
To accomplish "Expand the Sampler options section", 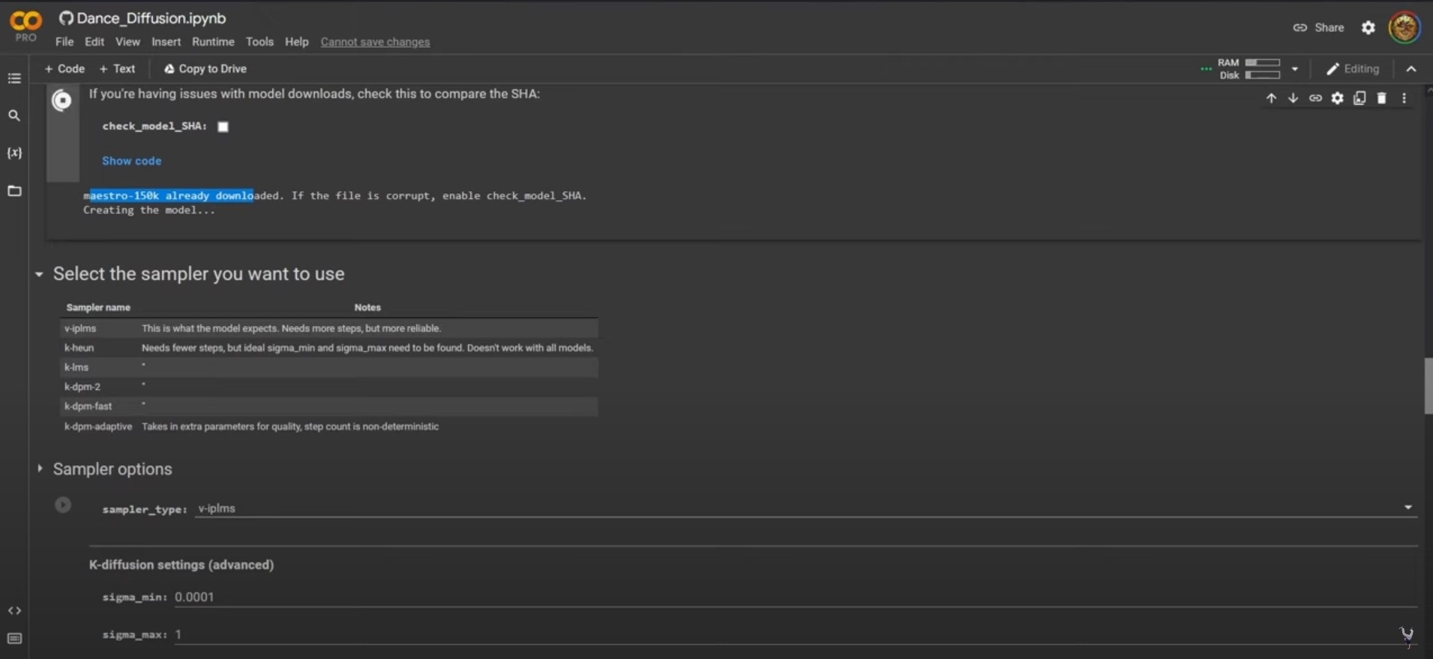I will 40,468.
